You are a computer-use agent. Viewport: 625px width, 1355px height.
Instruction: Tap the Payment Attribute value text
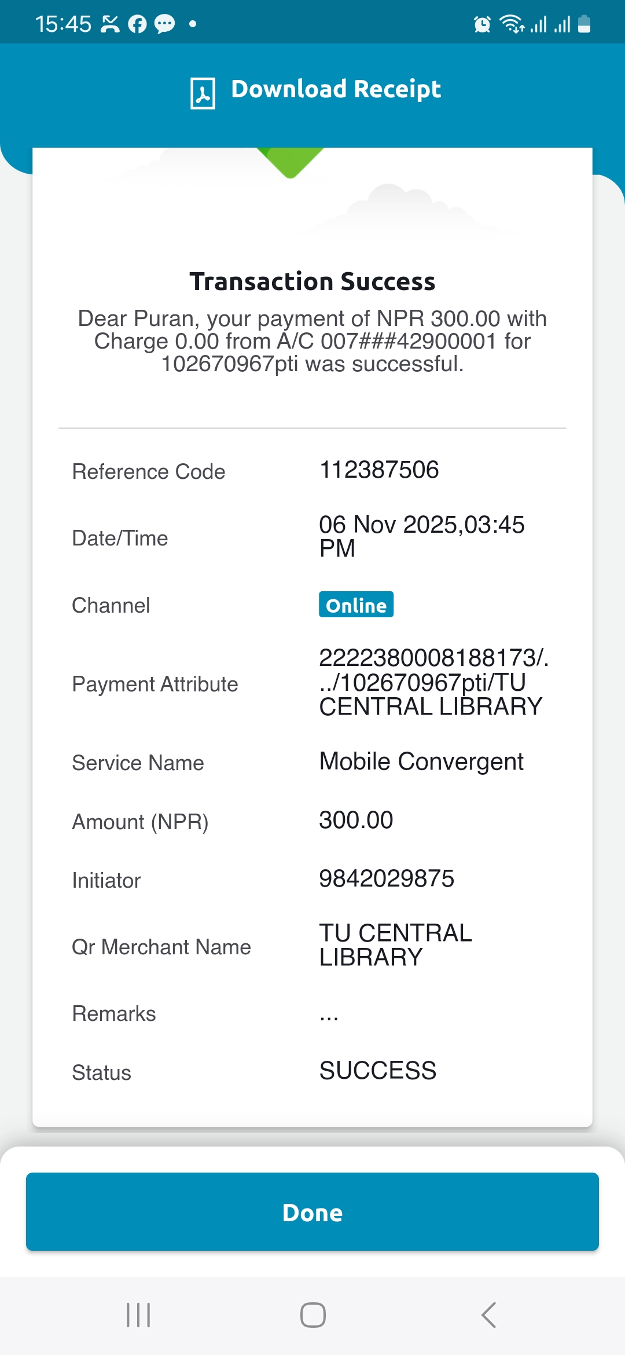tap(431, 682)
